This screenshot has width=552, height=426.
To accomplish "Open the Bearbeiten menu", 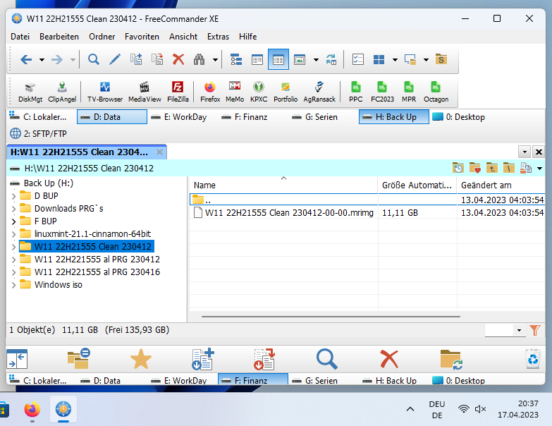I will tap(59, 37).
